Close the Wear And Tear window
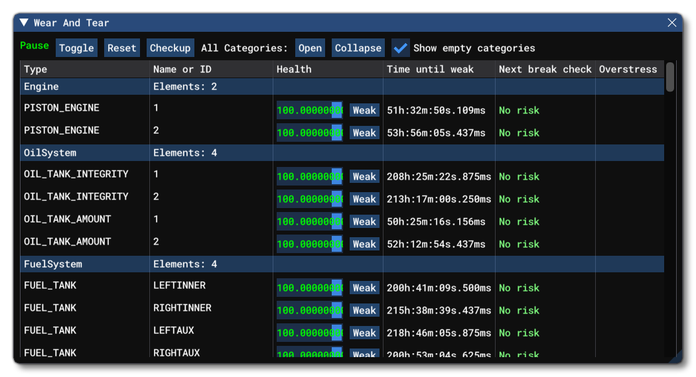Viewport: 696px width, 377px height. (x=672, y=23)
